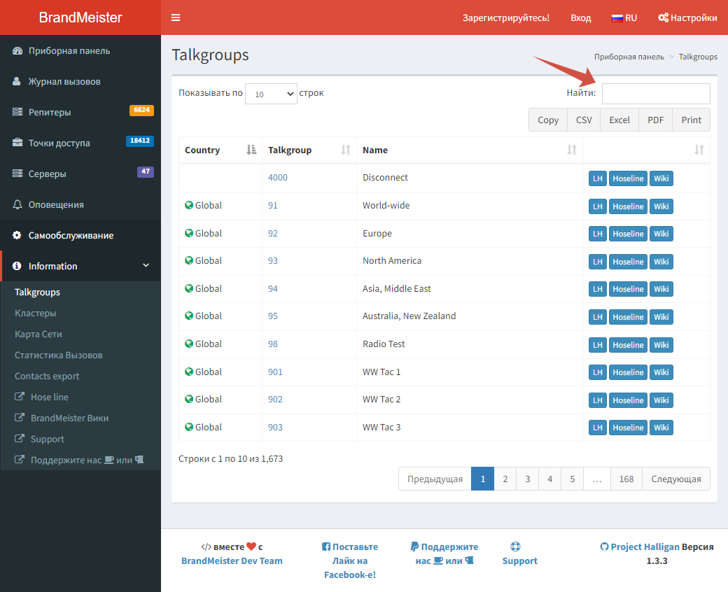
Task: Collapse the Information menu chevron
Action: click(x=146, y=265)
